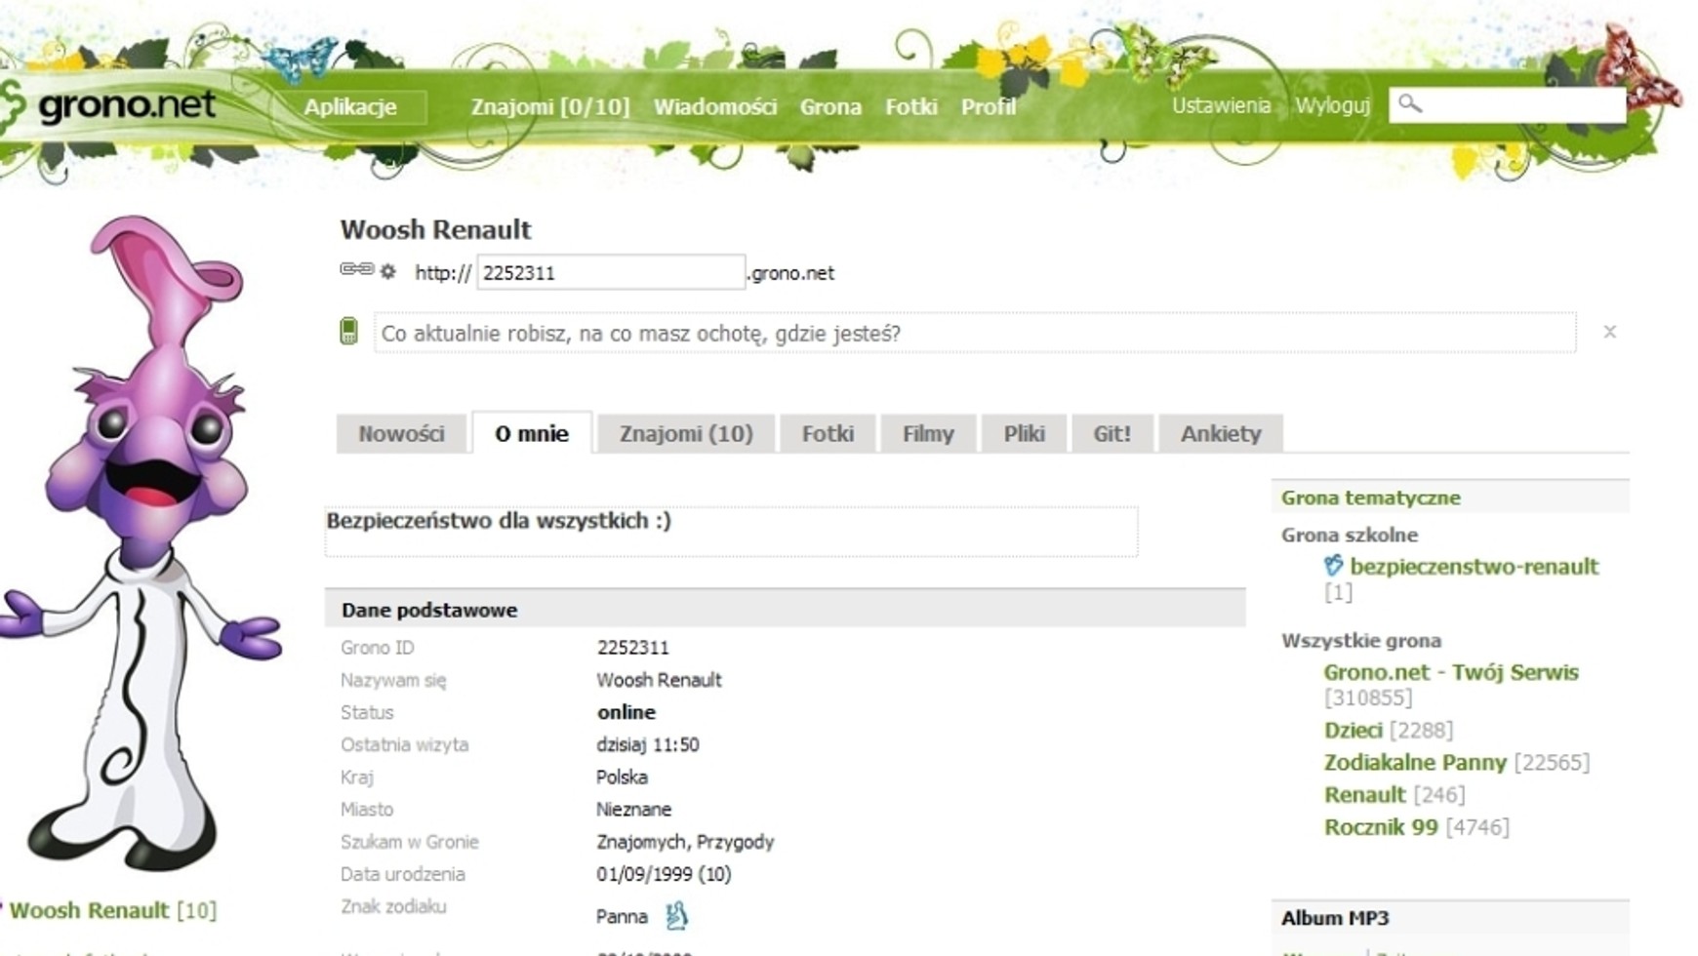Click the gear icon beside the profile URL
Screen dimensions: 1698x956
point(388,271)
